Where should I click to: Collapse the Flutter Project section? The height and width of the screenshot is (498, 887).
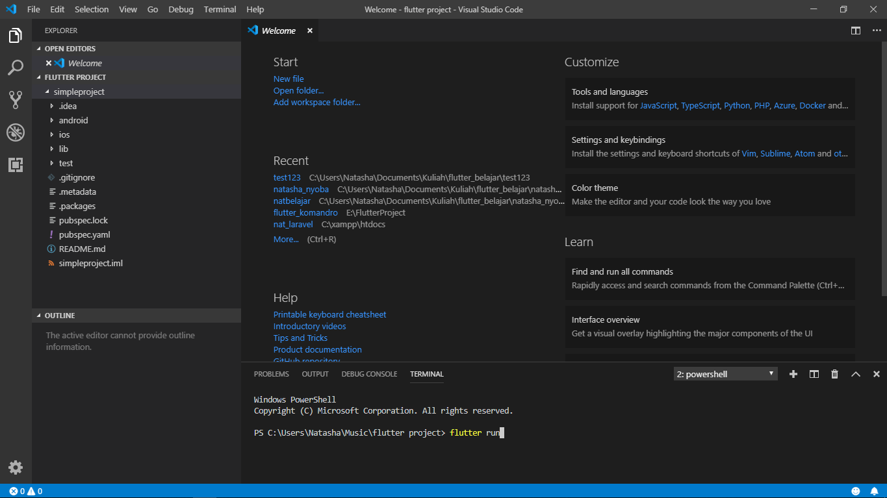pyautogui.click(x=136, y=77)
